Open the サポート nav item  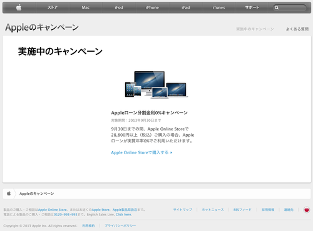click(x=252, y=7)
